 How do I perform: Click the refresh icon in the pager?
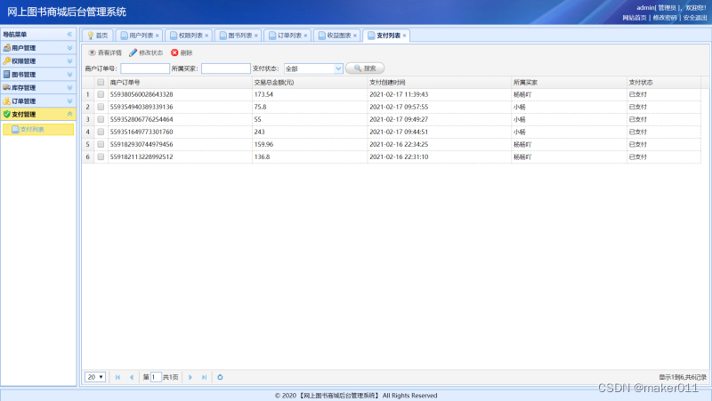[x=220, y=377]
